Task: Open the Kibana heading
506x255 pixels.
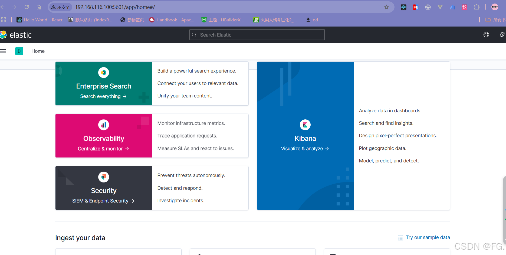Action: (305, 139)
